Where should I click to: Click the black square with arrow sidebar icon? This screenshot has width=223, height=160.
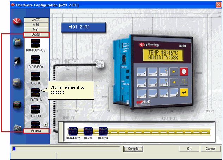[17, 61]
